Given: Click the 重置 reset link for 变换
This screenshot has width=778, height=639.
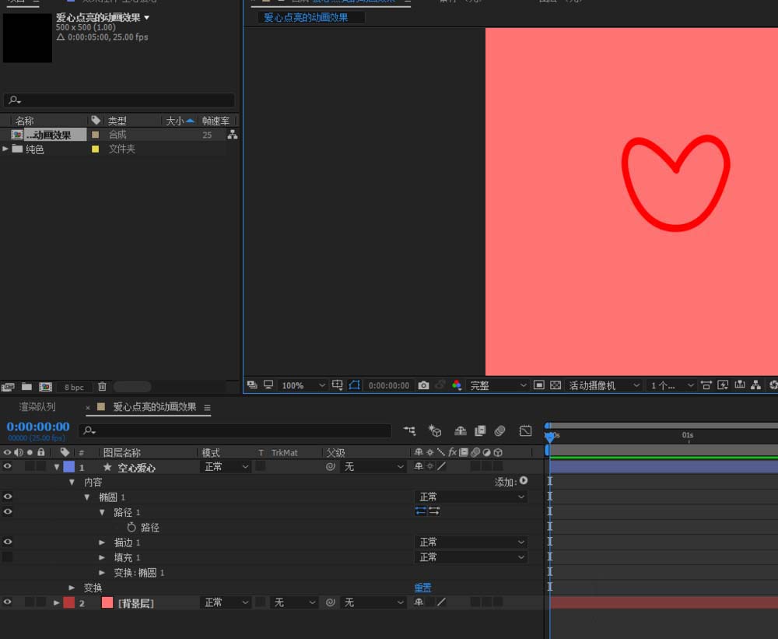Looking at the screenshot, I should (x=422, y=588).
